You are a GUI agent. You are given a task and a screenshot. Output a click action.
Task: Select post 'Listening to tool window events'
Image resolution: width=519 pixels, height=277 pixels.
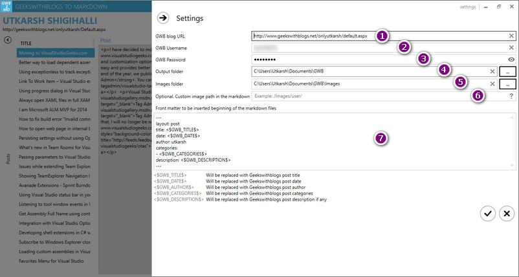(x=56, y=205)
